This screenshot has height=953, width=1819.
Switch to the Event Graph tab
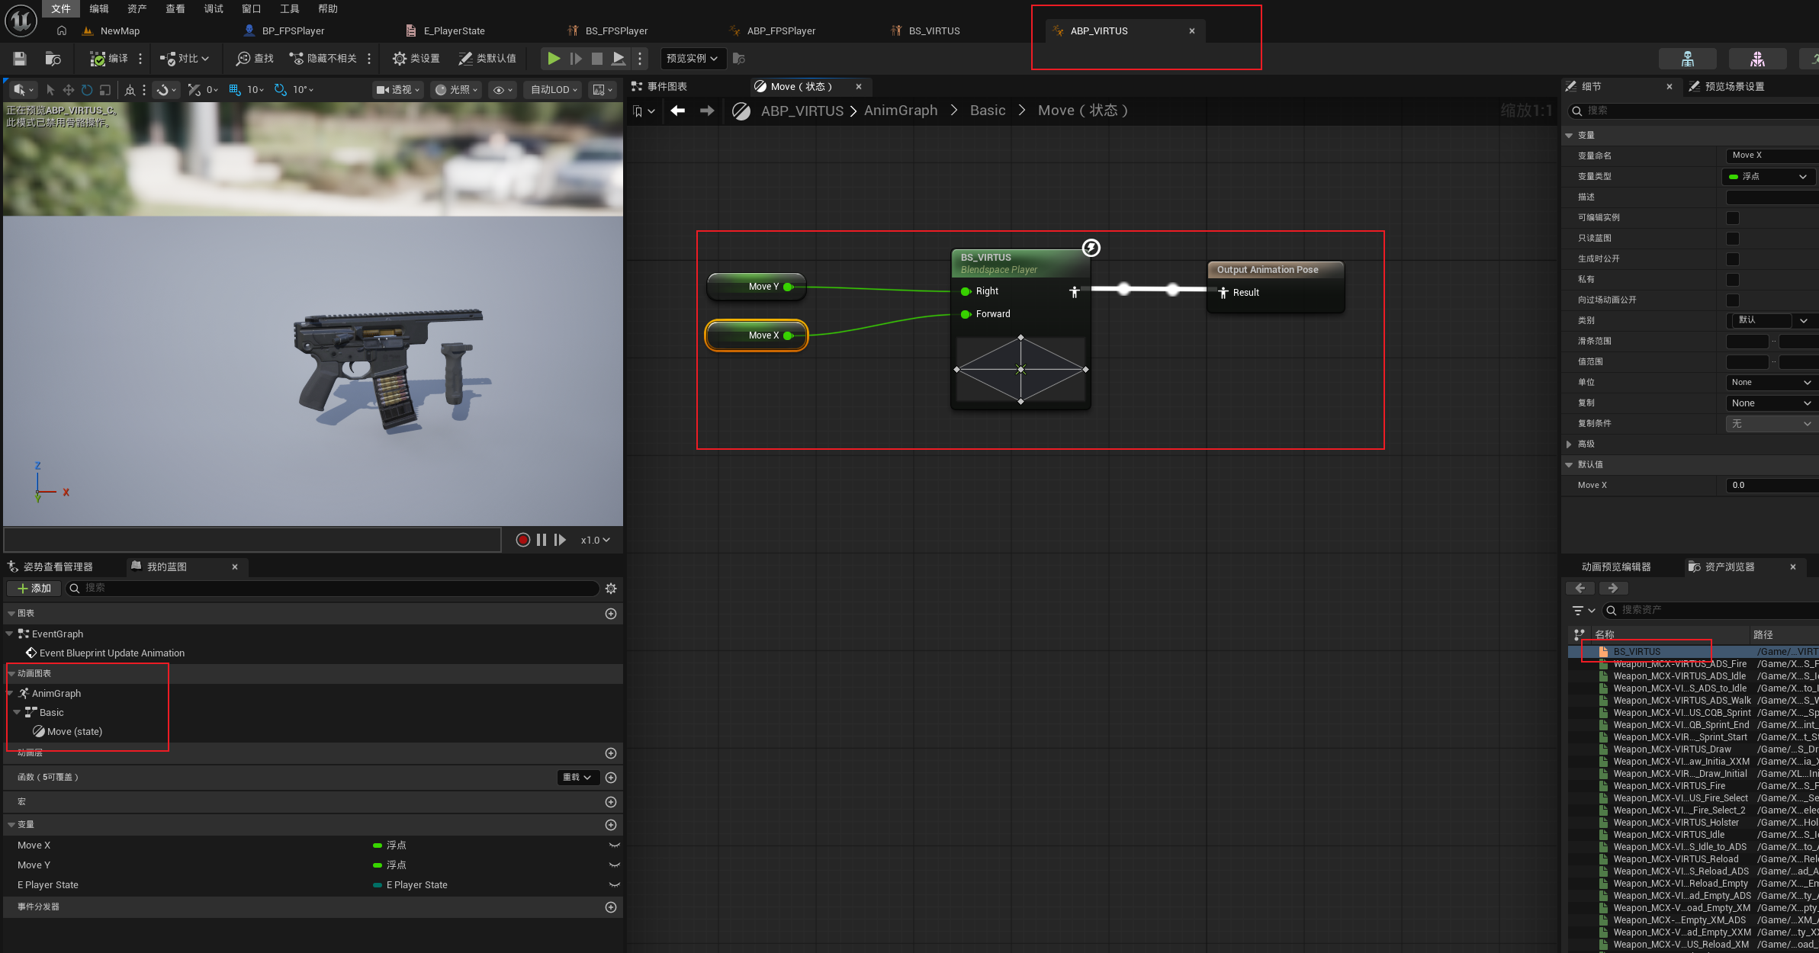660,87
